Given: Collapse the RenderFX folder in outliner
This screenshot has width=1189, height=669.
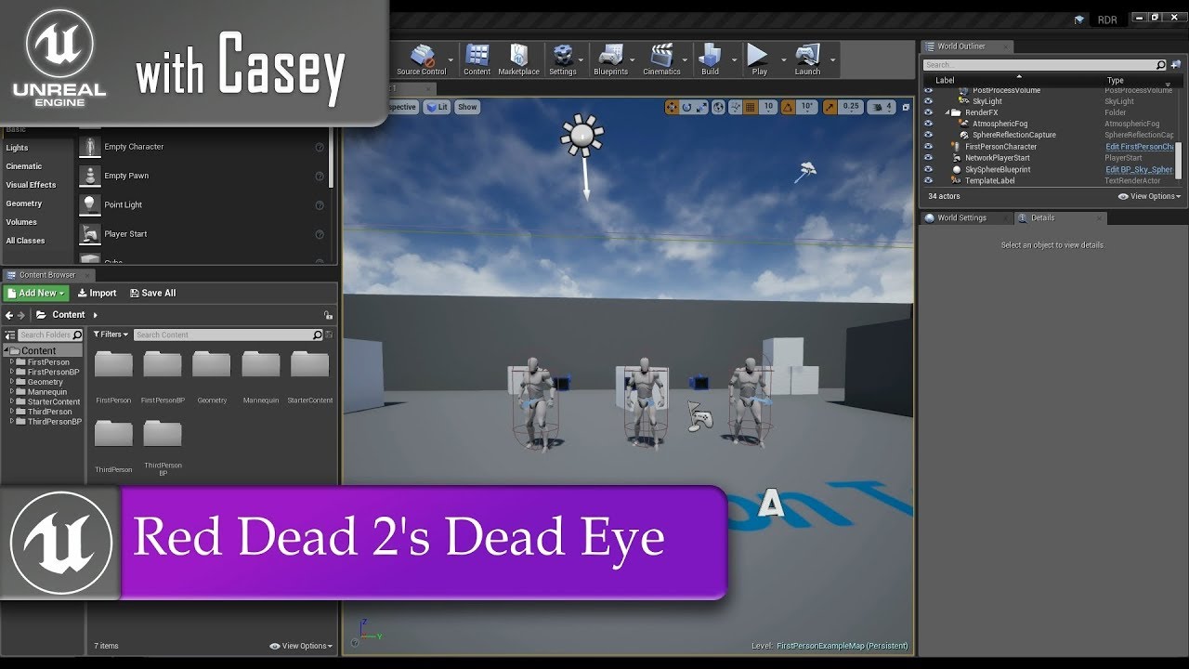Looking at the screenshot, I should (947, 112).
